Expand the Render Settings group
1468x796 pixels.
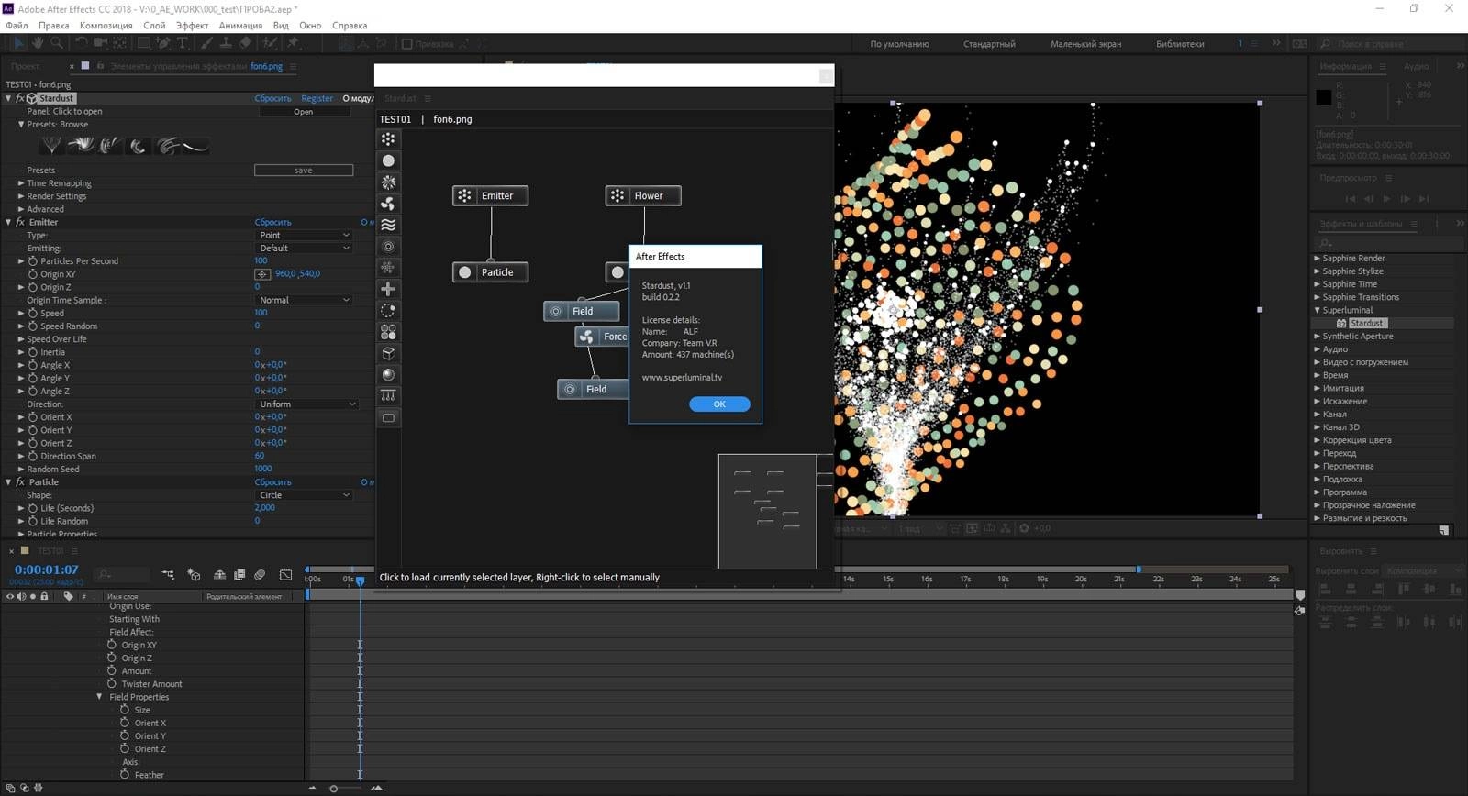coord(21,196)
